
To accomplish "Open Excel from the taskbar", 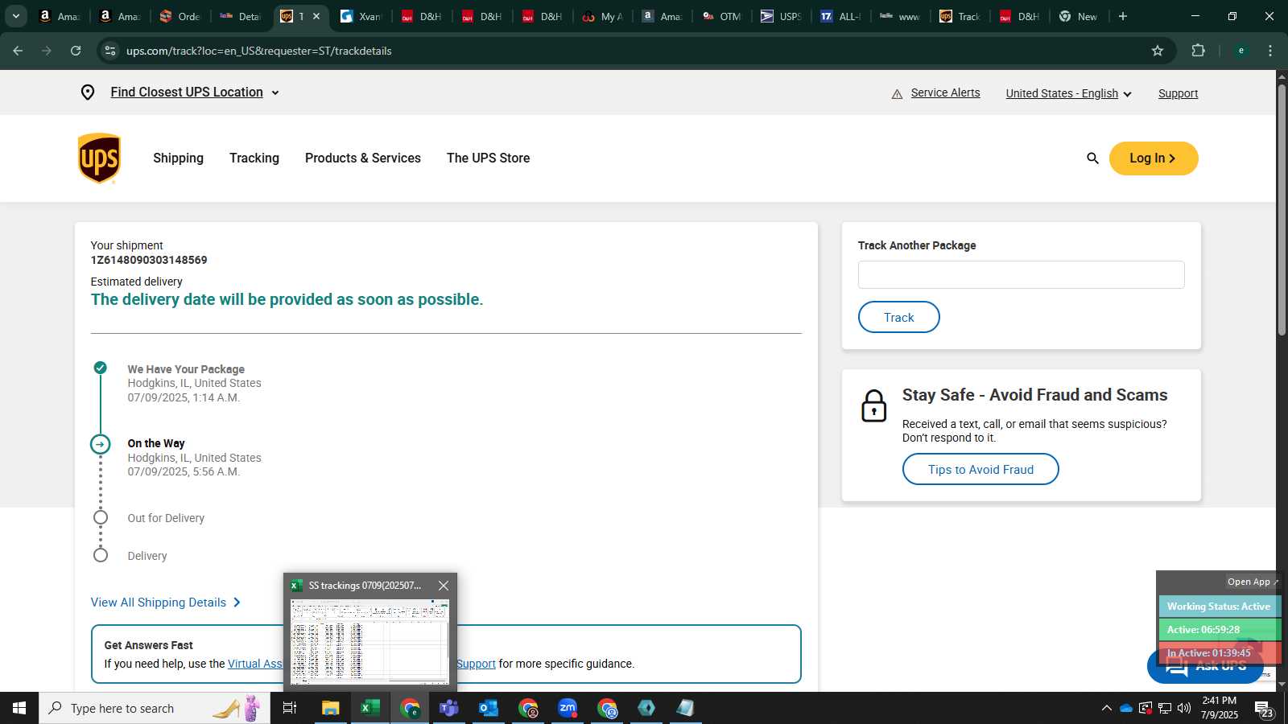I will tap(370, 708).
